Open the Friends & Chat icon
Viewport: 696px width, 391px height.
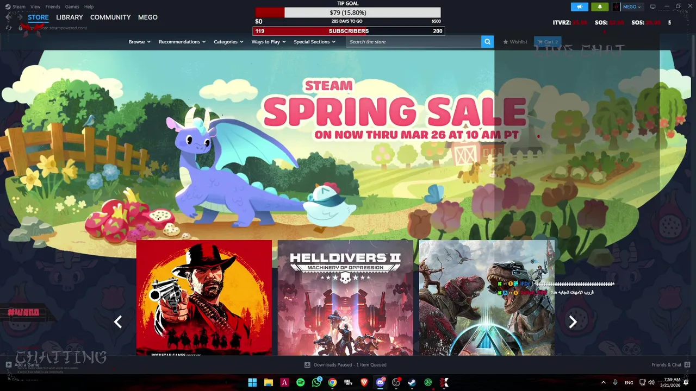click(x=687, y=365)
